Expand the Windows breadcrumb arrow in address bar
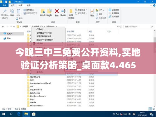This screenshot has width=156, height=117. (56, 27)
